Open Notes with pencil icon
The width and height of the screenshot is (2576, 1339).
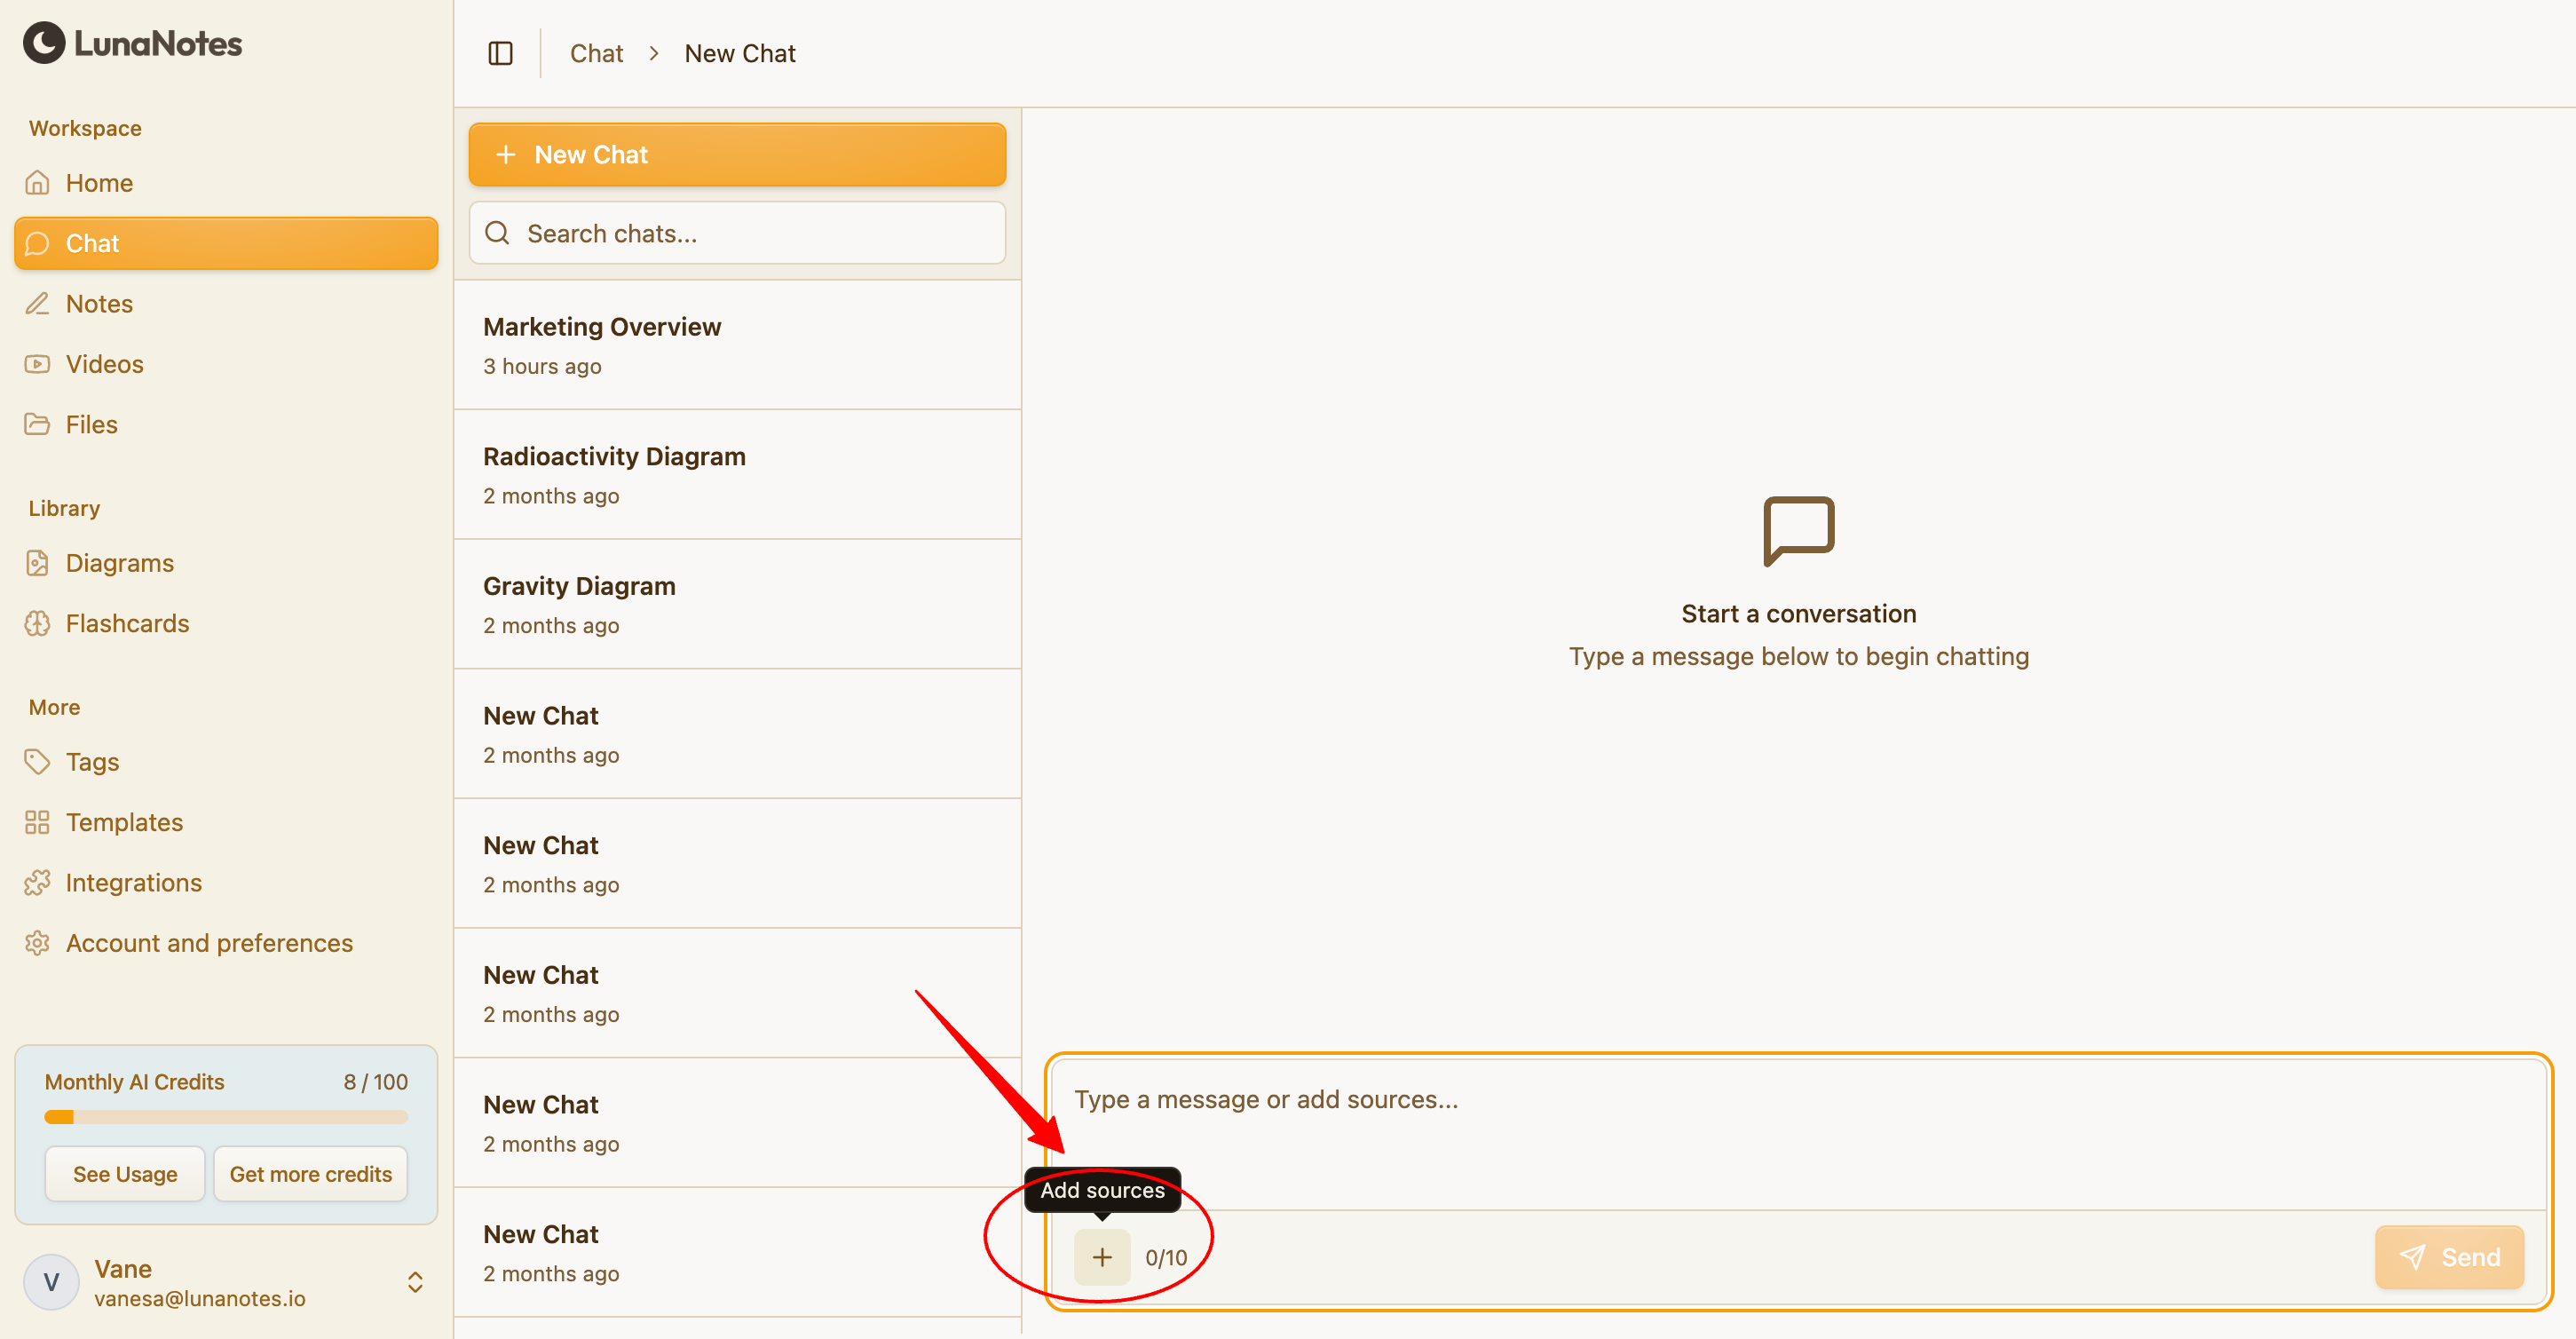pos(37,304)
